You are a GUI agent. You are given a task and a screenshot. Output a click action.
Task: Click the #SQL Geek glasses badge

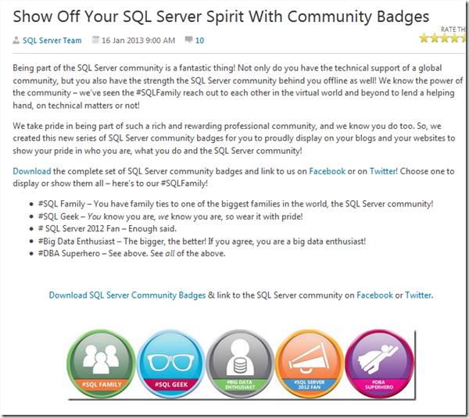tap(170, 364)
